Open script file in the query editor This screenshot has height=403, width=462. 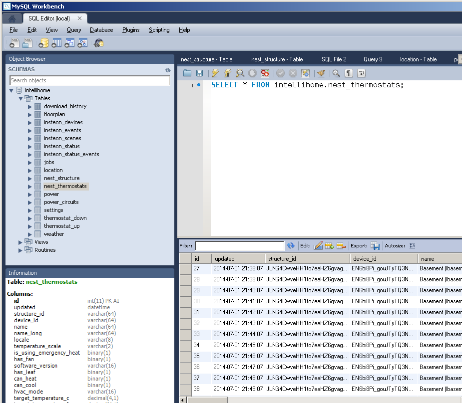pyautogui.click(x=187, y=73)
